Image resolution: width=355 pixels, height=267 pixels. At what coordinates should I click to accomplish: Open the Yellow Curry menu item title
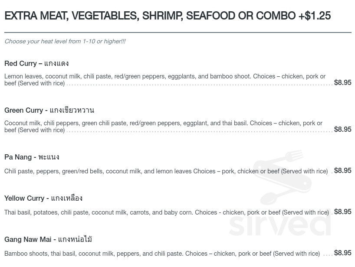[x=43, y=199]
